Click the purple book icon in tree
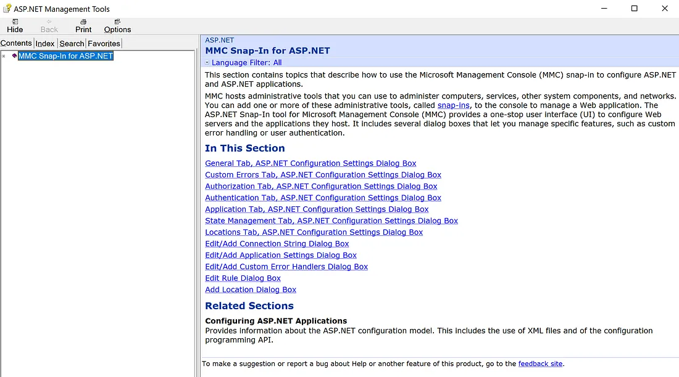 14,56
